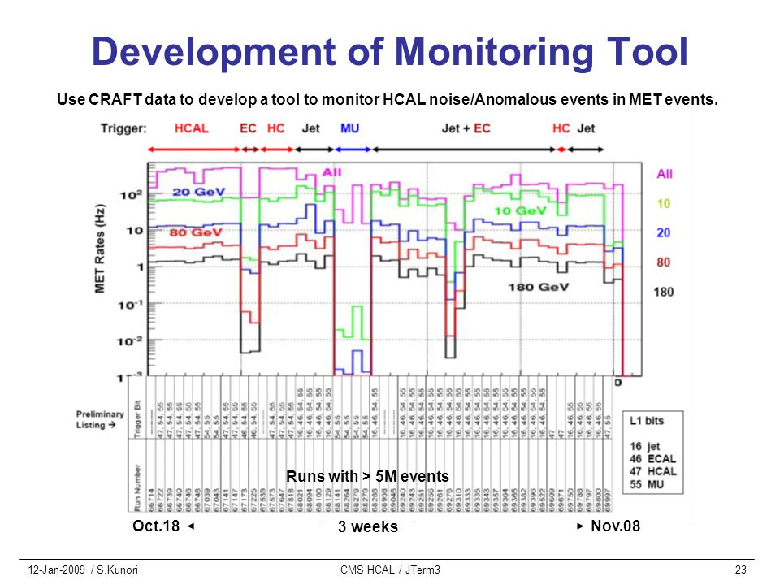Click the black "180 GeV" curve label
This screenshot has height=585, width=780.
(538, 287)
